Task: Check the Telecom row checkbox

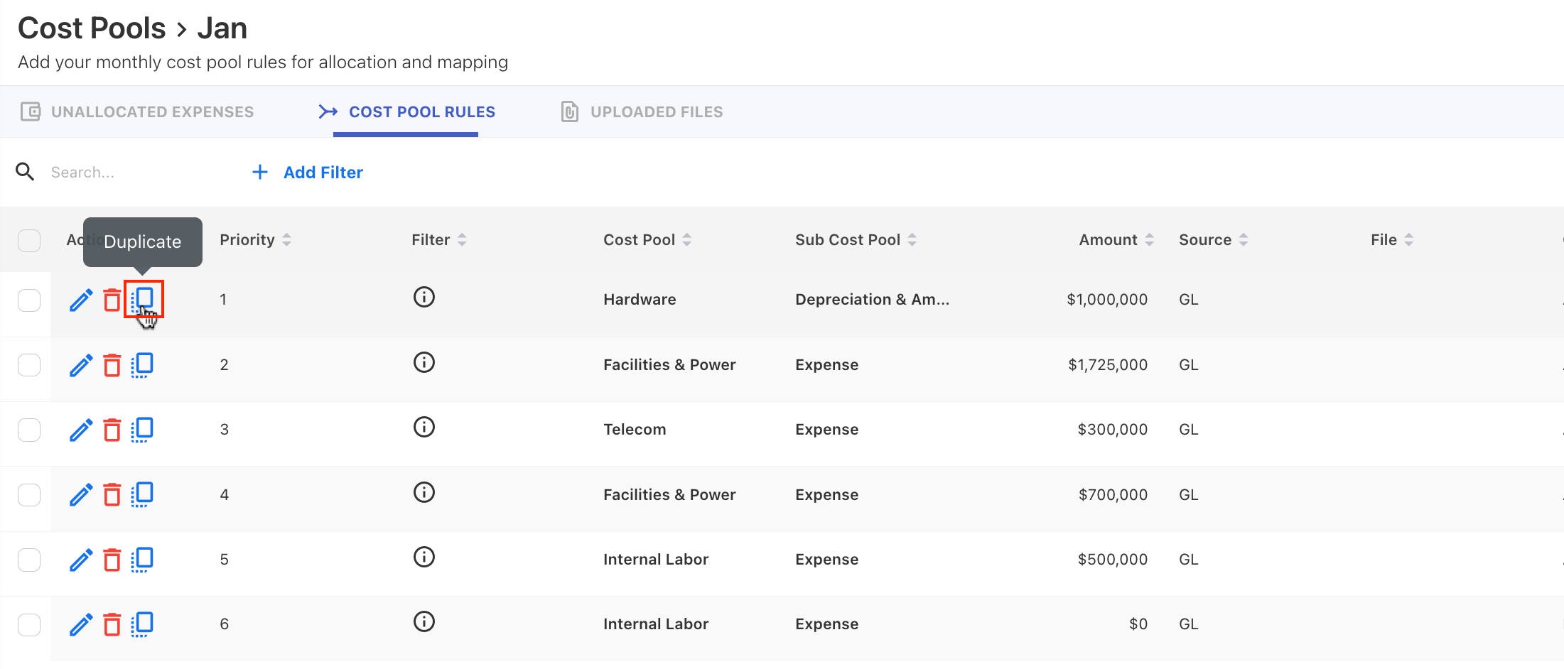Action: (x=29, y=430)
